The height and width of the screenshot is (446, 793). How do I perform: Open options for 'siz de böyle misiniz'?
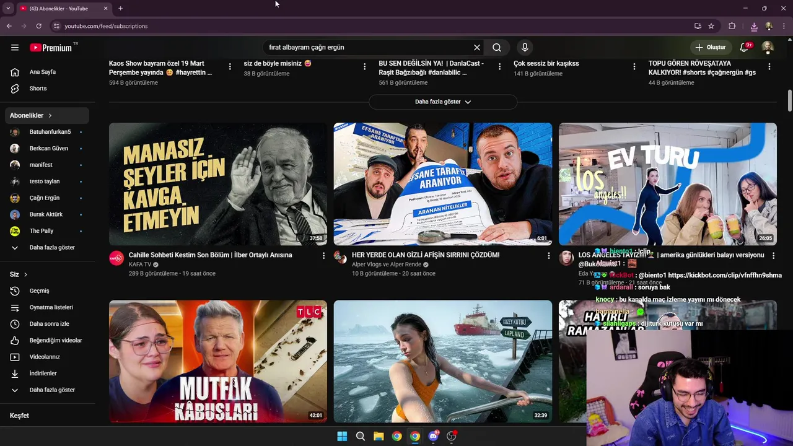[365, 66]
